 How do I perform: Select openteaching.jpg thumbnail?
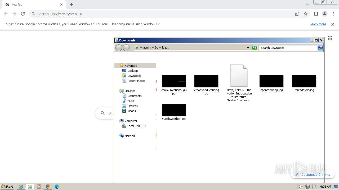click(271, 81)
